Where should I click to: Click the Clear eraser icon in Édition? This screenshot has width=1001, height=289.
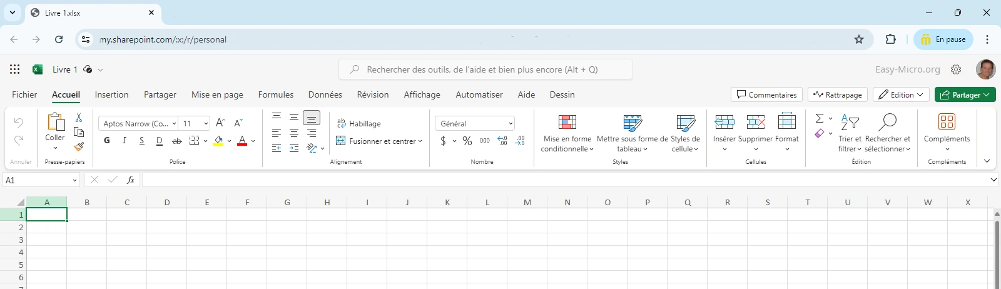(x=820, y=133)
